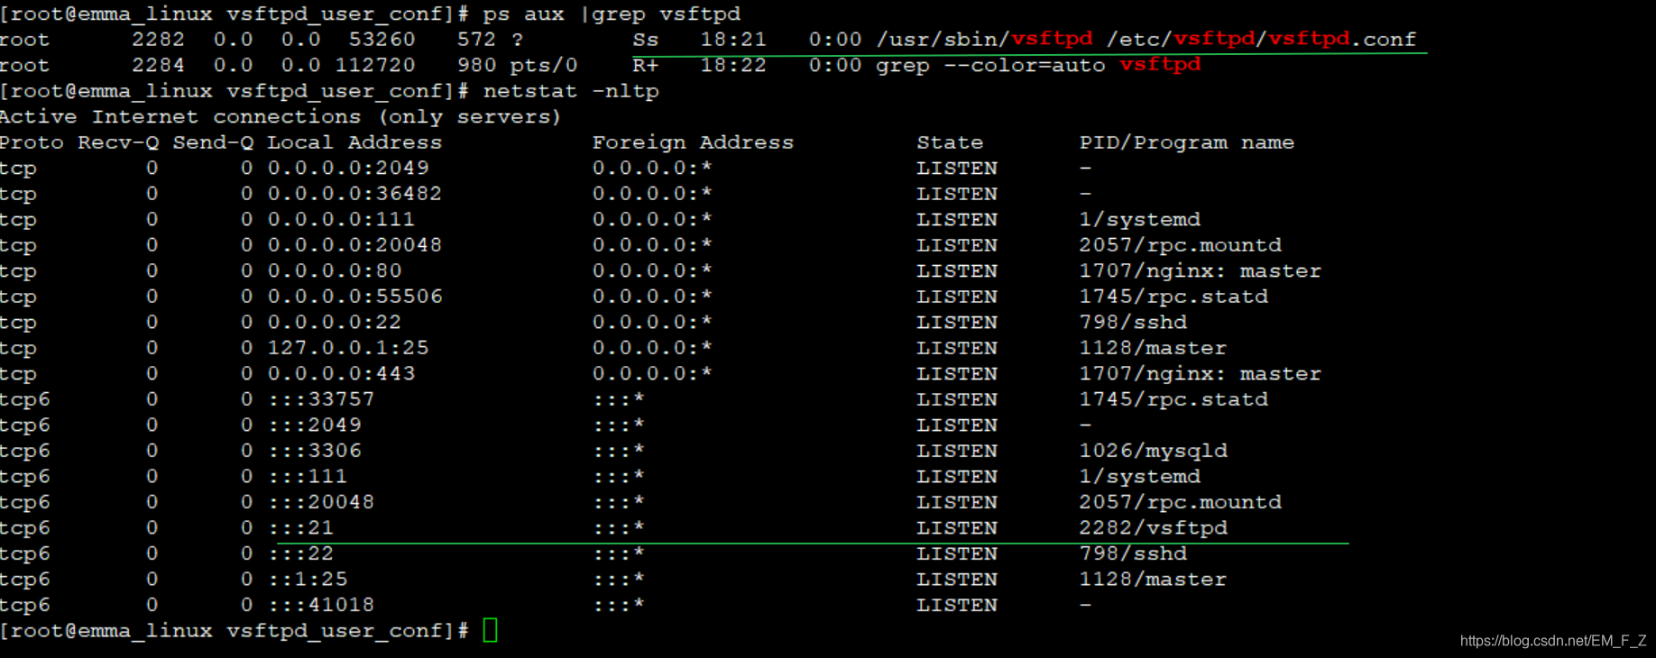Select local address 0.0.0.0:22
This screenshot has width=1656, height=658.
click(335, 323)
